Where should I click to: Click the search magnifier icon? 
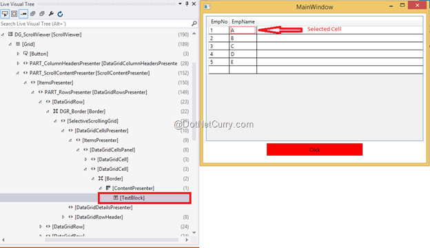194,23
